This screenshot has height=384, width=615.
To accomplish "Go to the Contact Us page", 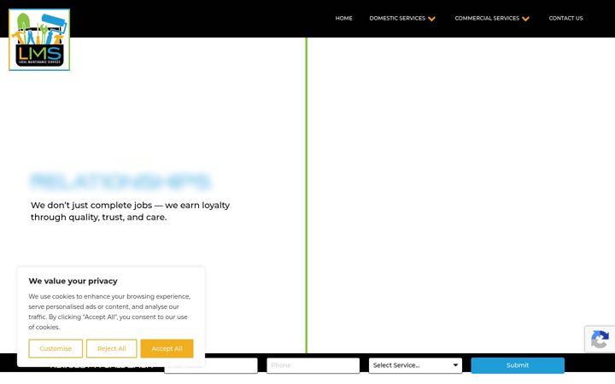I will click(x=565, y=18).
